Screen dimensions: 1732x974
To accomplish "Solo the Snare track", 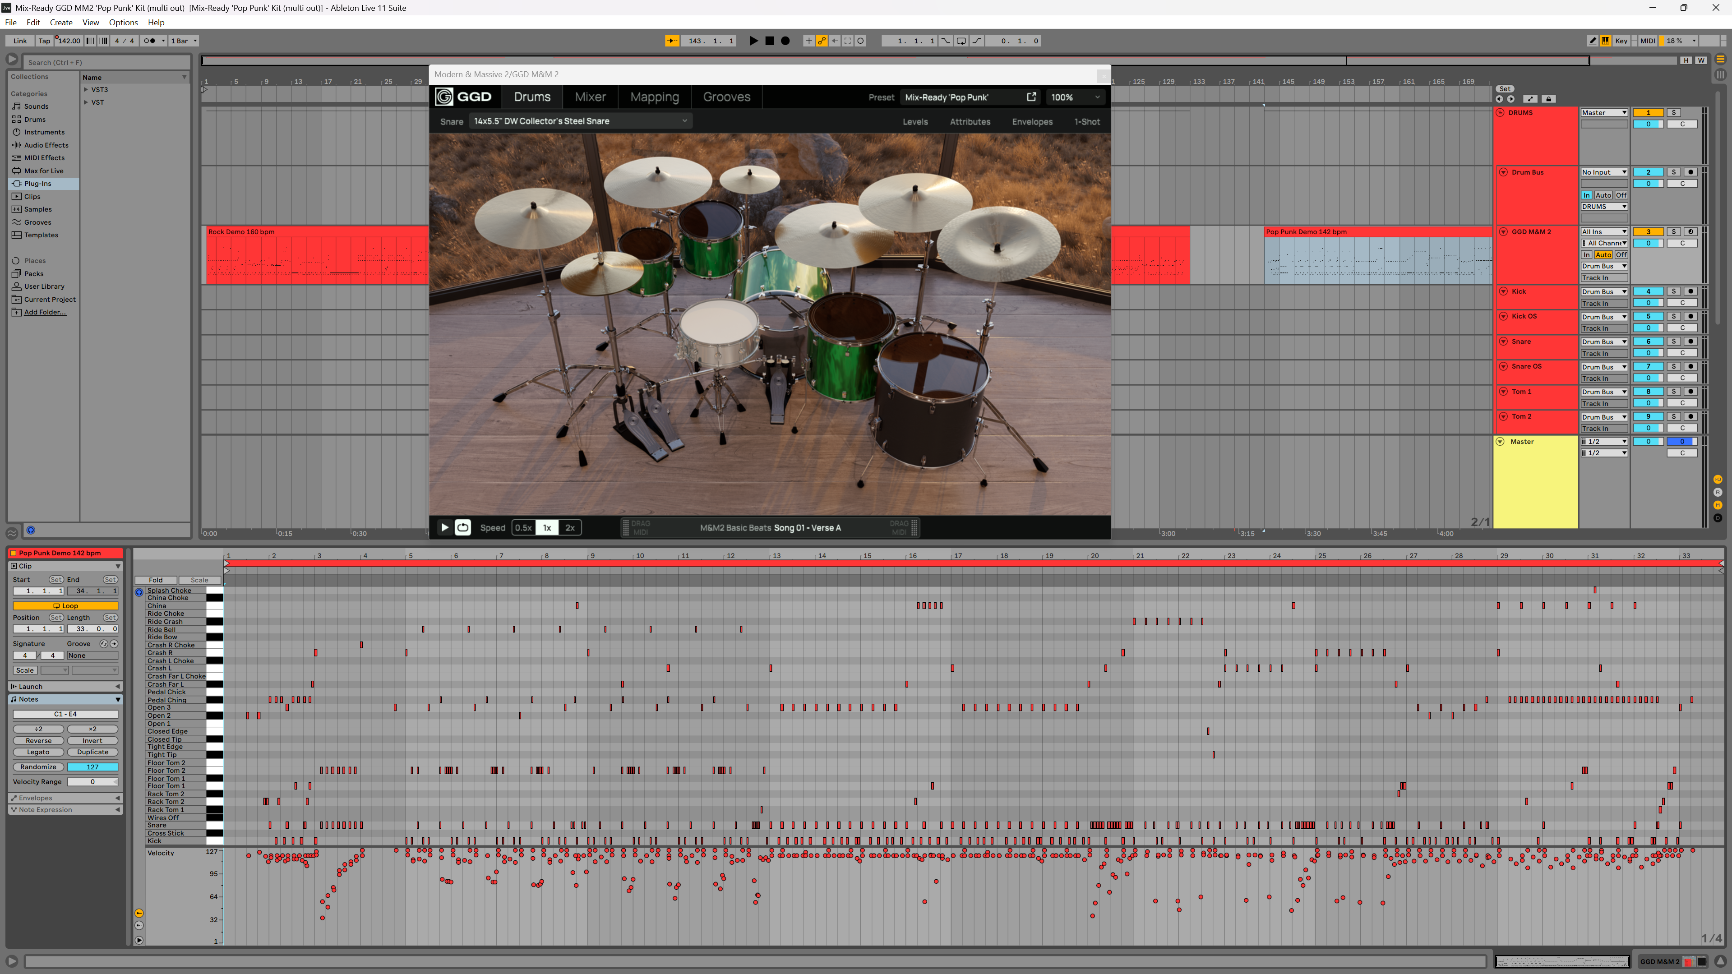I will [1673, 342].
